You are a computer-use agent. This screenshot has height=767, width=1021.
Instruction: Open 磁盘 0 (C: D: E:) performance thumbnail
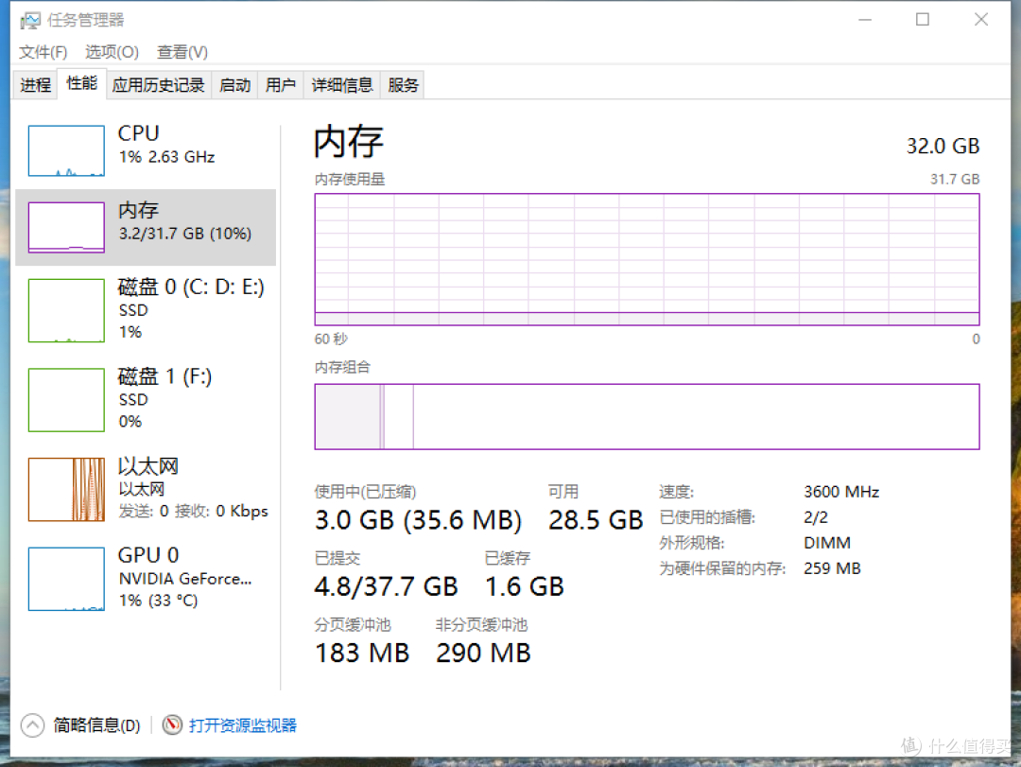point(66,310)
